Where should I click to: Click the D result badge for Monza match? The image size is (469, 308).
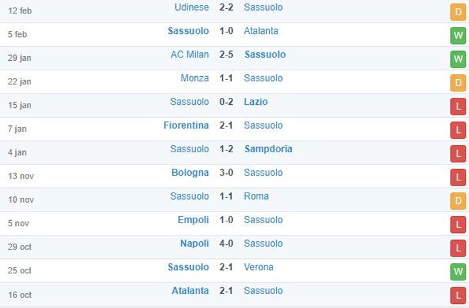(458, 83)
